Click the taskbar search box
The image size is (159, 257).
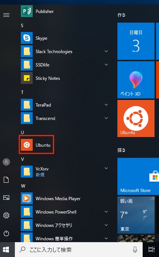tap(79, 250)
